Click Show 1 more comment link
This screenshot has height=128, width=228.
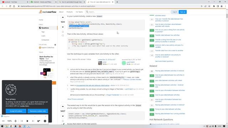pyautogui.click(x=76, y=99)
